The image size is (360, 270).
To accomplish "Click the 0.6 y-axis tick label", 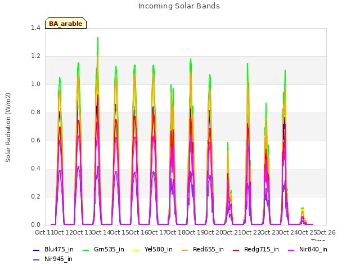I will (35, 140).
